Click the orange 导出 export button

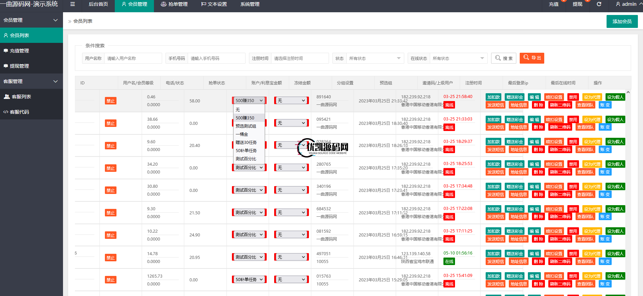pyautogui.click(x=532, y=58)
